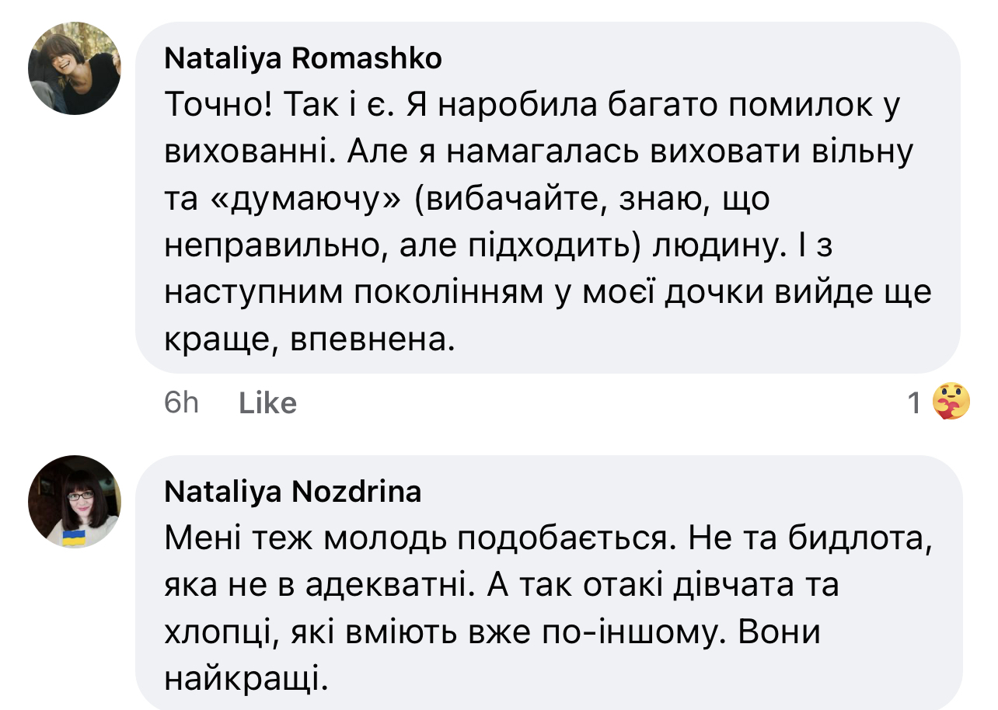Click the phrase "краще, впевнена."
This screenshot has height=710, width=998.
click(309, 339)
